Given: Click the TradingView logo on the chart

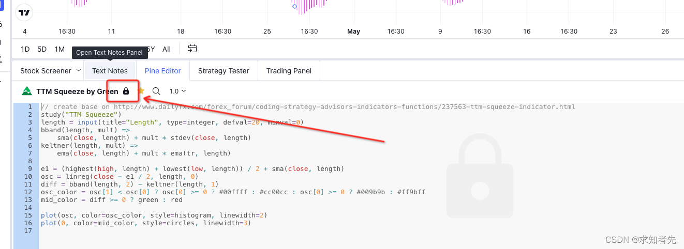Looking at the screenshot, I should 24,12.
